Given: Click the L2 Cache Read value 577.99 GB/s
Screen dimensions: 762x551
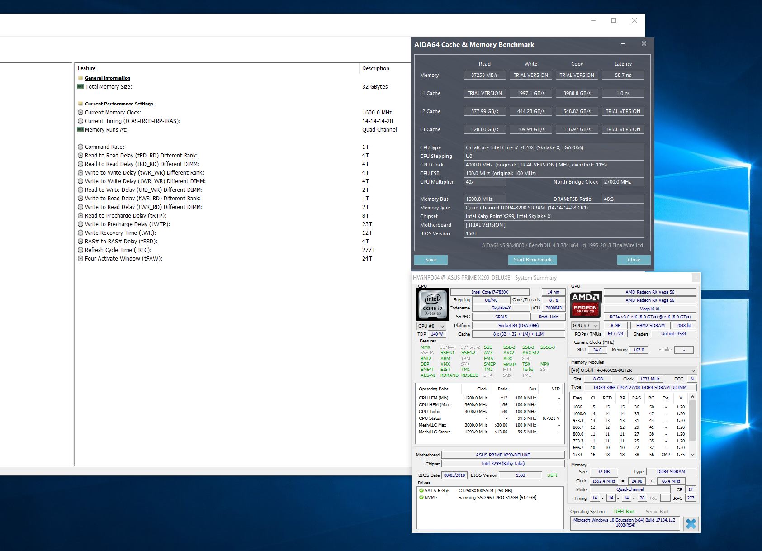Looking at the screenshot, I should pos(484,111).
